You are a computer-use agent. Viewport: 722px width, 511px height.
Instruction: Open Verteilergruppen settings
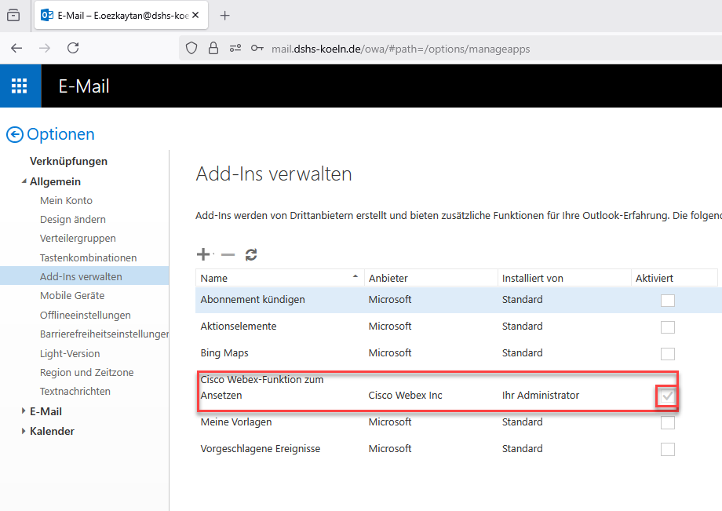click(x=78, y=239)
